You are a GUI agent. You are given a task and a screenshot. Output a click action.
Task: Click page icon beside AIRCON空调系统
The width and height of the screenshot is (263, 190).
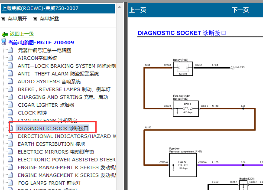click(x=10, y=58)
